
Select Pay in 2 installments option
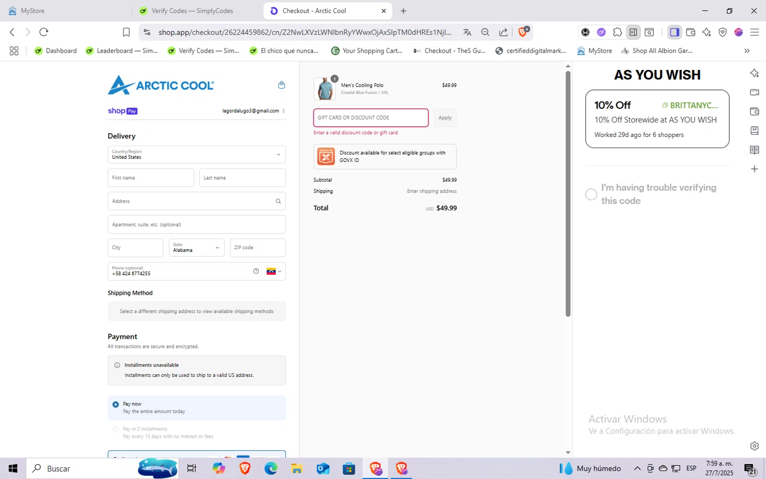point(116,429)
